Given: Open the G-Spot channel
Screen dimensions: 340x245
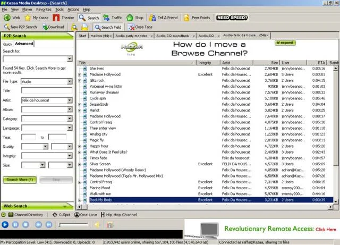Looking at the screenshot, I should 62,215.
